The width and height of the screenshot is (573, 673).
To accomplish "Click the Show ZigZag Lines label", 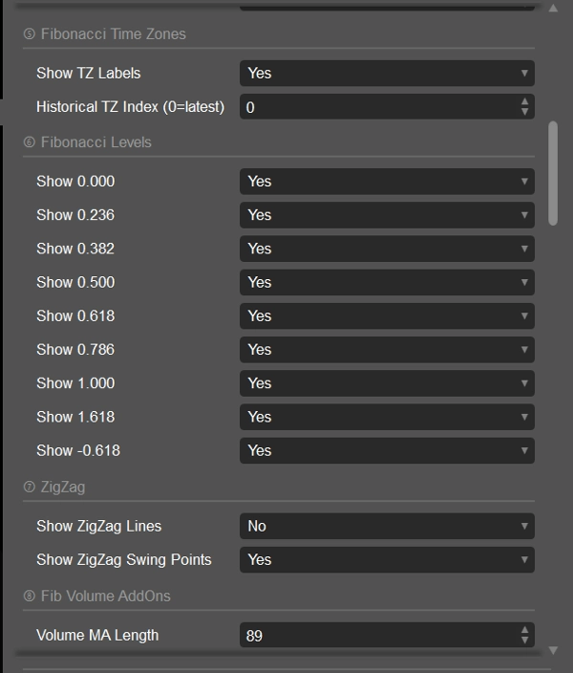I will click(98, 526).
